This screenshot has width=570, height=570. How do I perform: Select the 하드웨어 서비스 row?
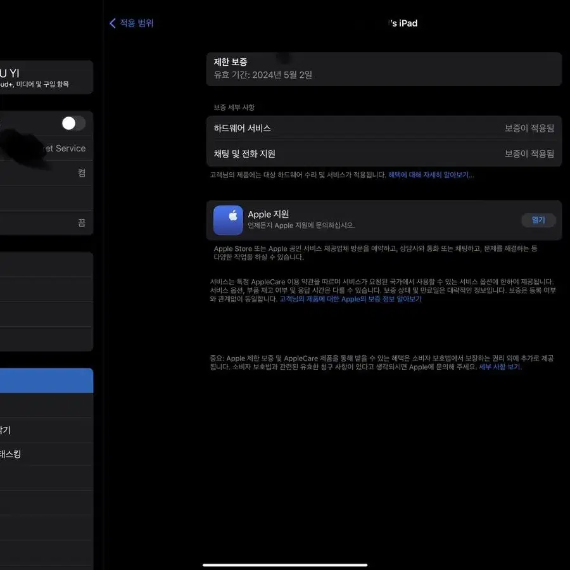[x=384, y=129]
